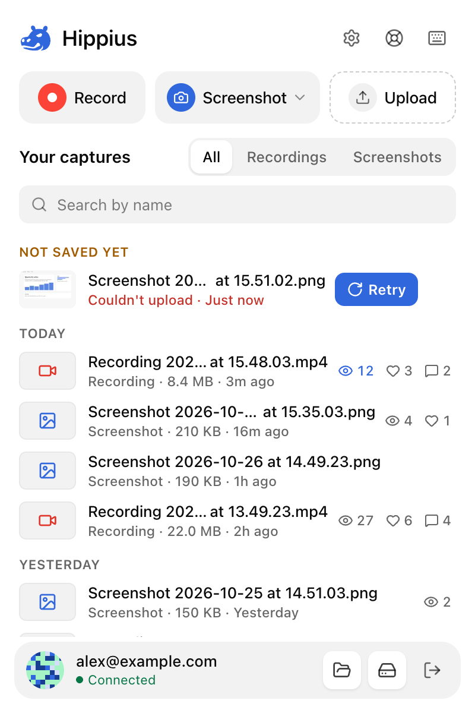Open settings via the gear icon
Viewport: 475px width, 713px height.
tap(351, 38)
